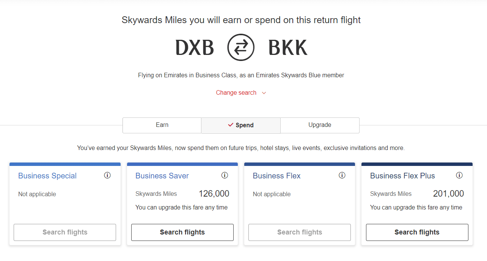The image size is (487, 261).
Task: Click the Business Flex Plus title
Action: [402, 176]
